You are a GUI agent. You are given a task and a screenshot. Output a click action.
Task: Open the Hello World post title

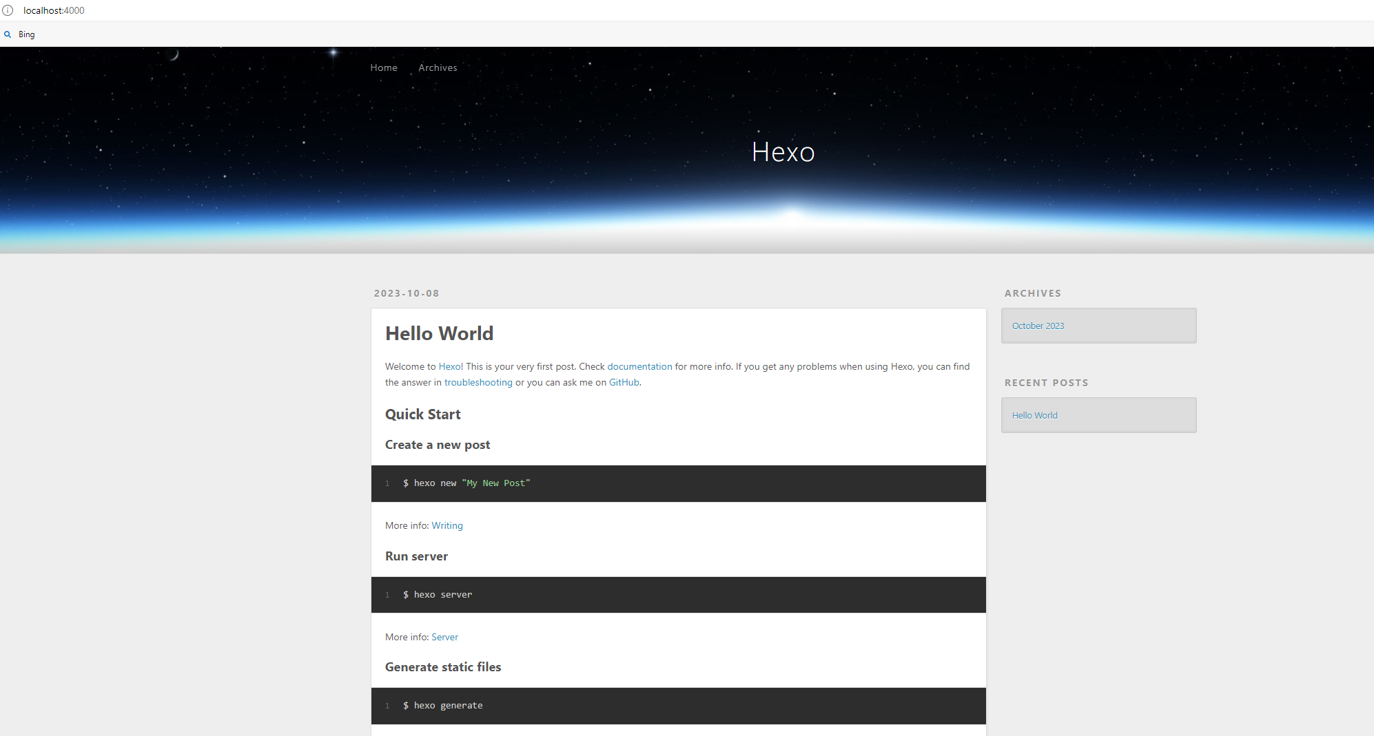click(439, 333)
